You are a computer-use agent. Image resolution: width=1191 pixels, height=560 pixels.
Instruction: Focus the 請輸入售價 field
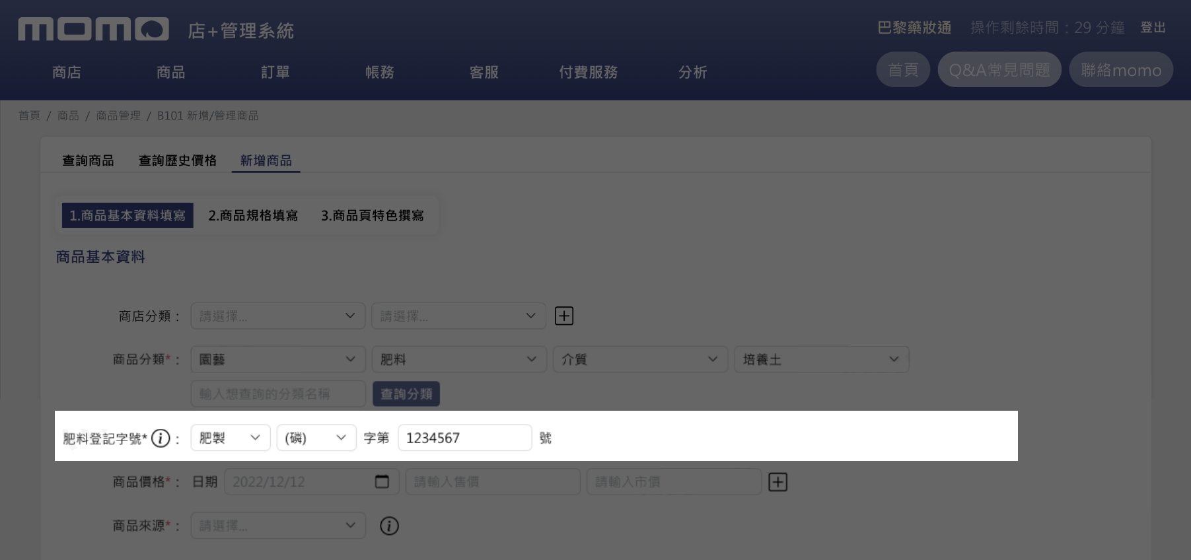coord(493,481)
